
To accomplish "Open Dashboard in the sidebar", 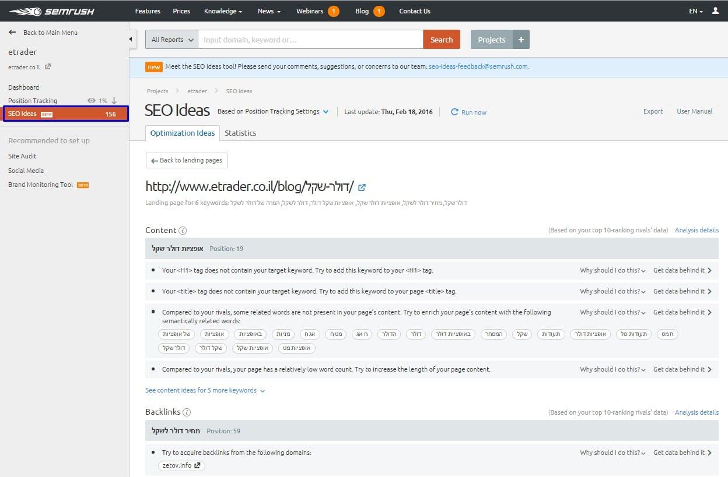I will [x=24, y=87].
